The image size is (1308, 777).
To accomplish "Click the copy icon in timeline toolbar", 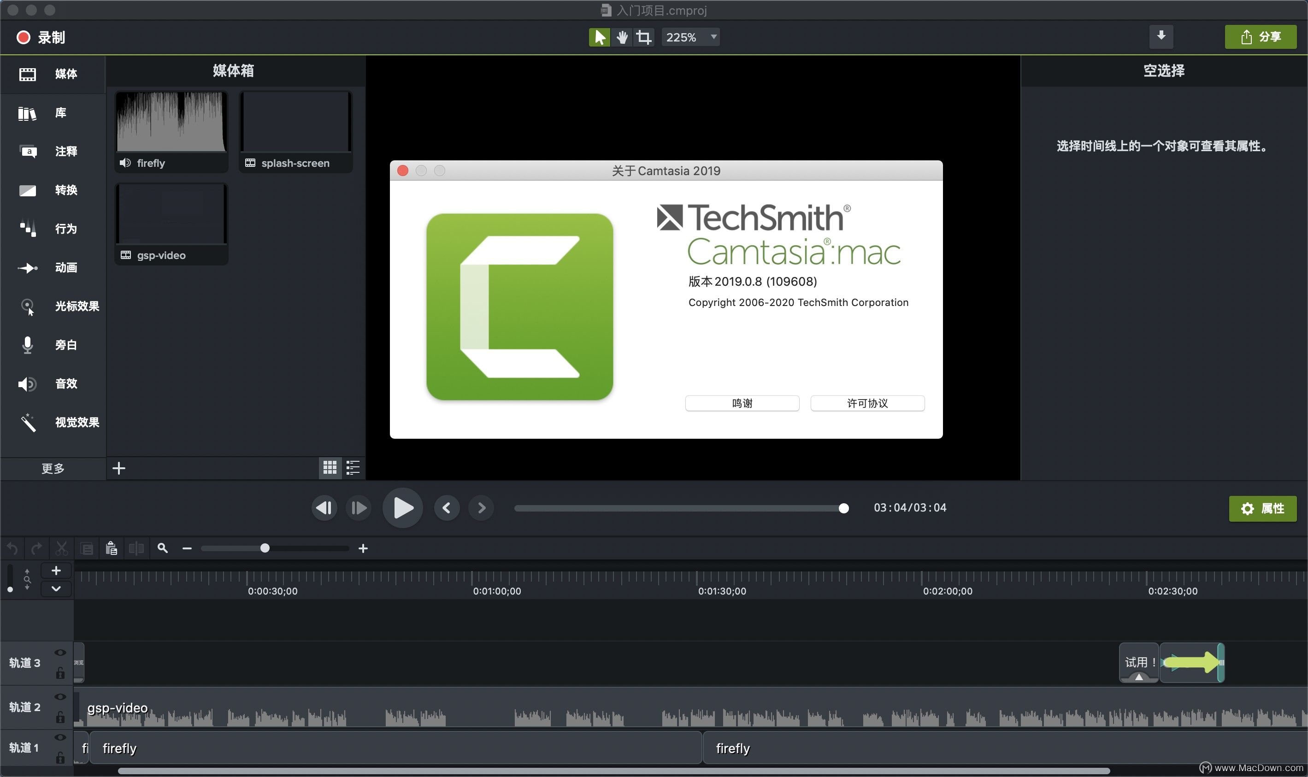I will pyautogui.click(x=87, y=548).
